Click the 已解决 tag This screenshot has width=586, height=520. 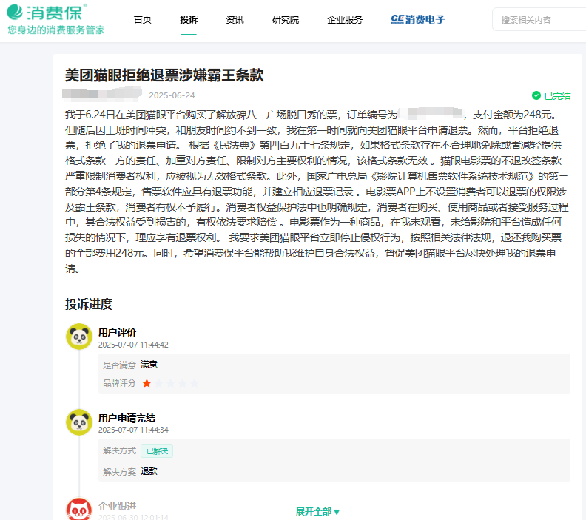157,451
